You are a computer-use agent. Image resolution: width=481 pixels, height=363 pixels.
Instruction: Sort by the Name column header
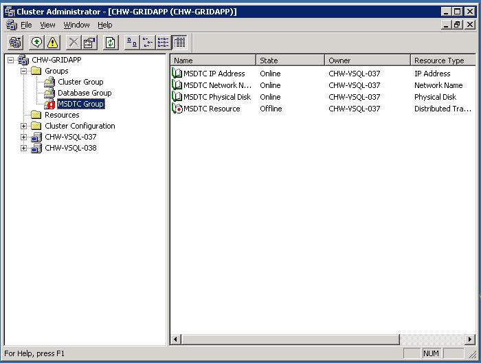coord(213,60)
